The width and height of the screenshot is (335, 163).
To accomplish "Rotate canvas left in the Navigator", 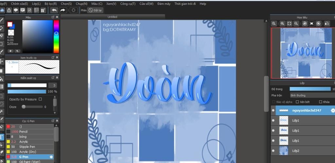I will click(305, 23).
